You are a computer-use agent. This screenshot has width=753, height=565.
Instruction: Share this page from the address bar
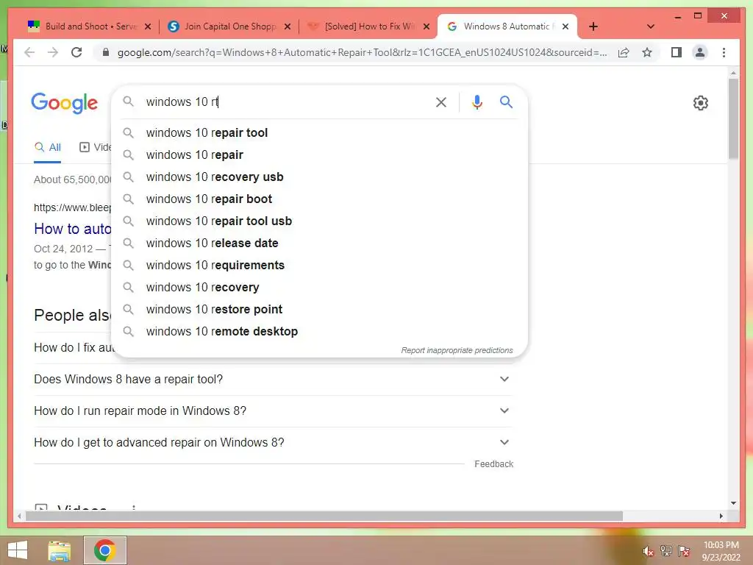click(624, 52)
